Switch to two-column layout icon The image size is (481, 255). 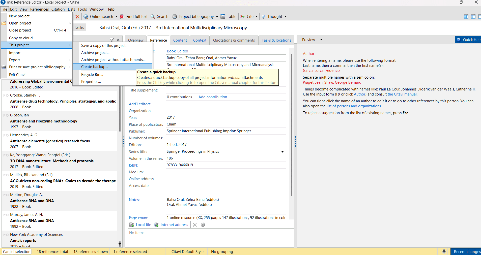click(x=473, y=17)
